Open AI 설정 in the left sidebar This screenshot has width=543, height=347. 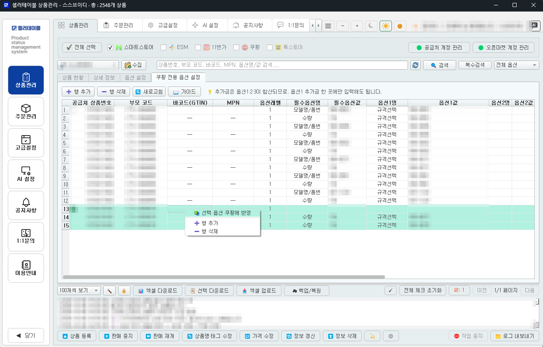[x=26, y=174]
